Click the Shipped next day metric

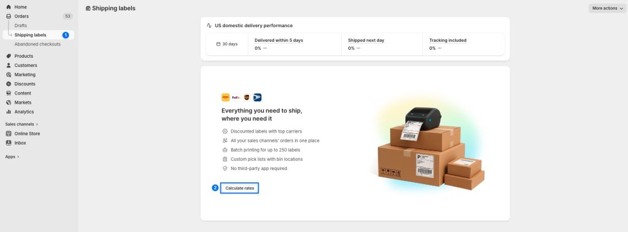[x=366, y=40]
